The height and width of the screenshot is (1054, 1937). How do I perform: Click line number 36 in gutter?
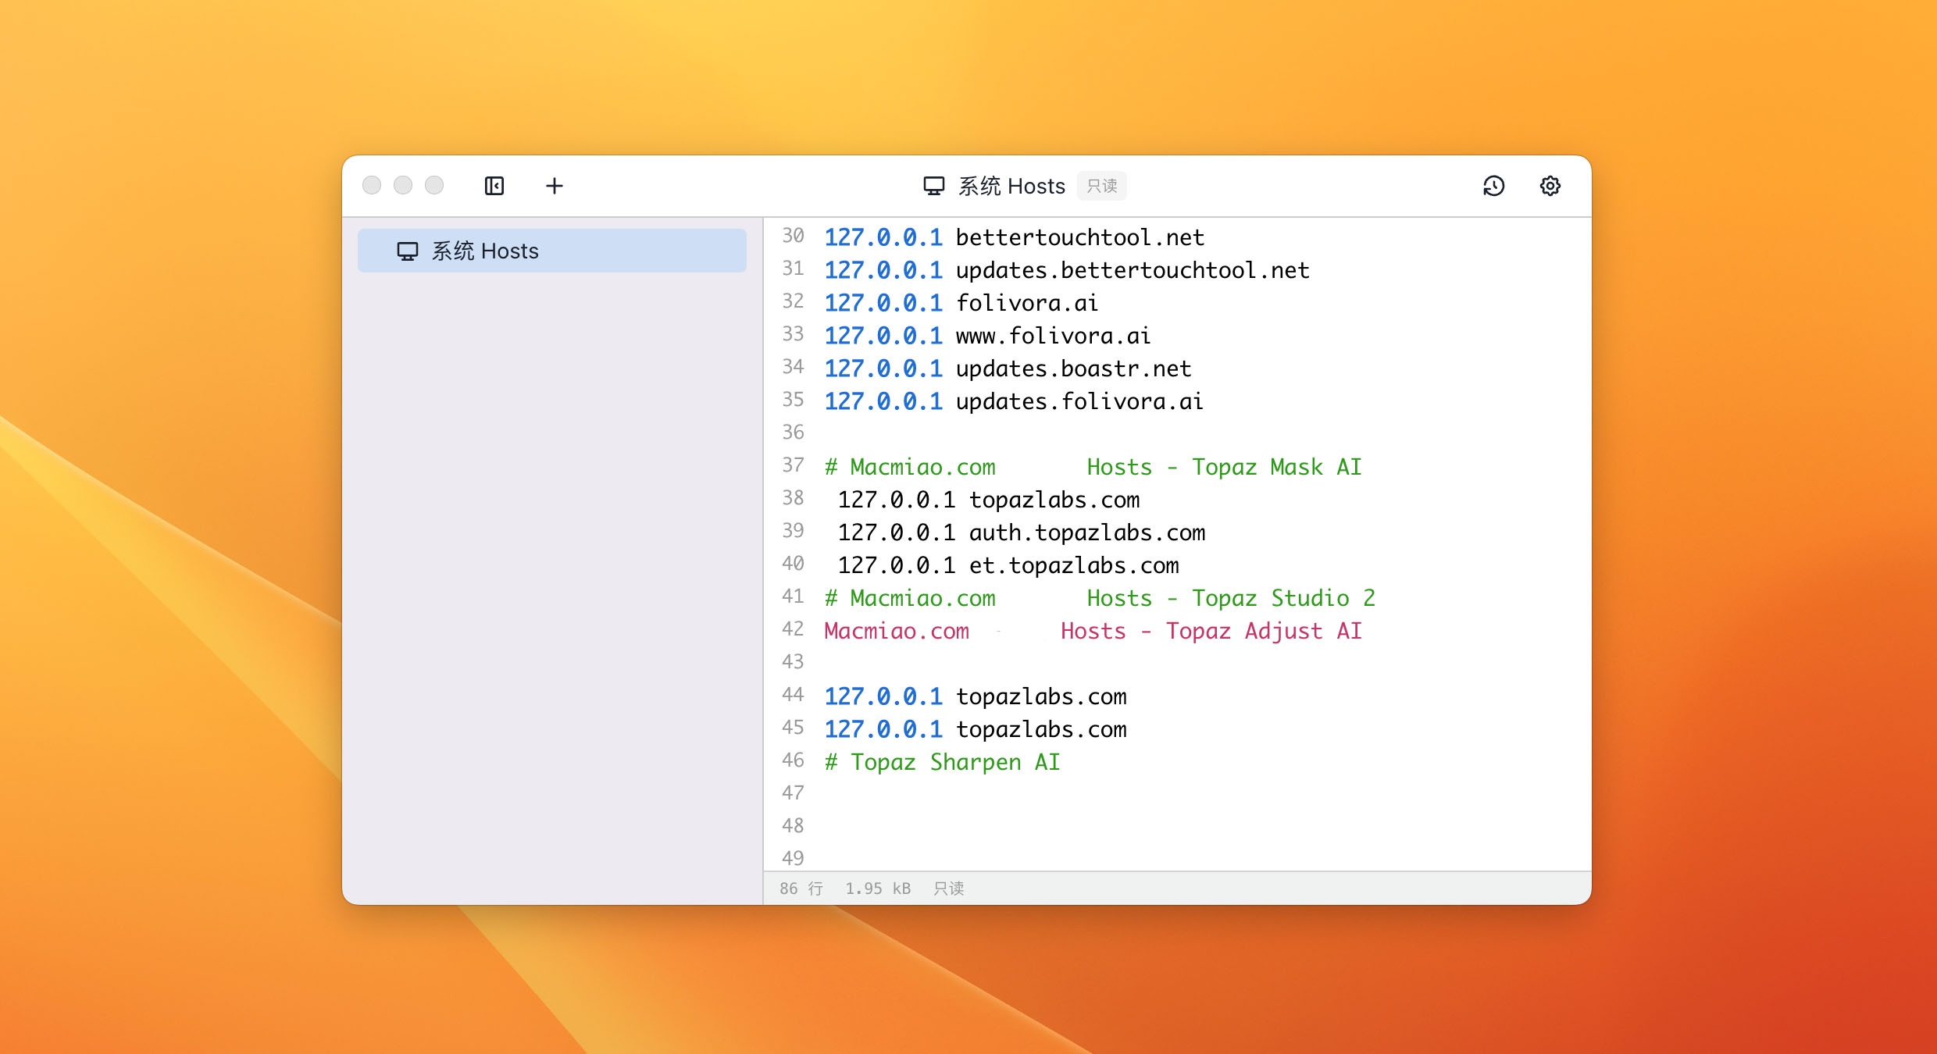793,432
